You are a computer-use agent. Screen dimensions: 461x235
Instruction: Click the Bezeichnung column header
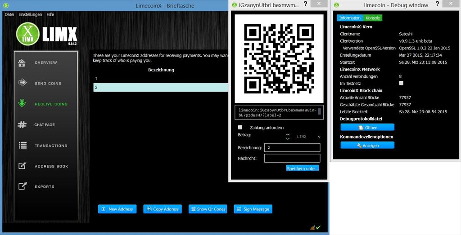[161, 70]
